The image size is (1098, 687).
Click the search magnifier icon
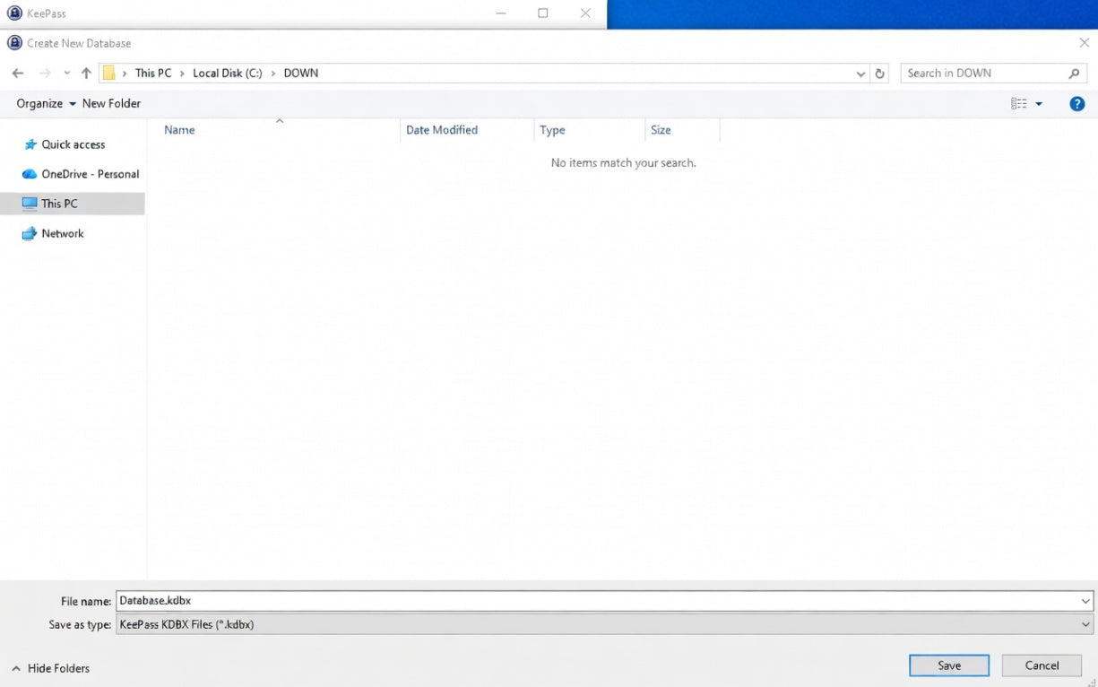pos(1075,74)
